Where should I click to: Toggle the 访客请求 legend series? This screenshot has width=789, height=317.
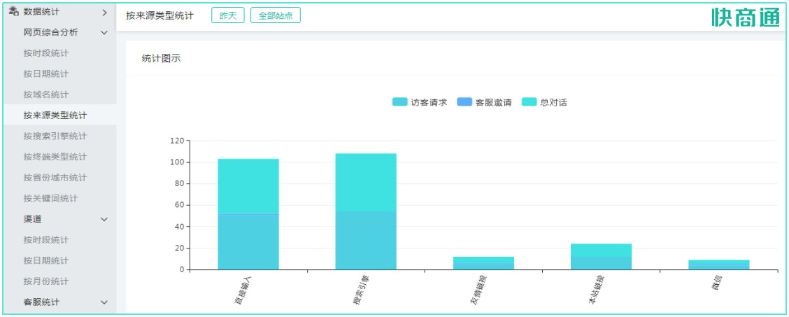[420, 102]
